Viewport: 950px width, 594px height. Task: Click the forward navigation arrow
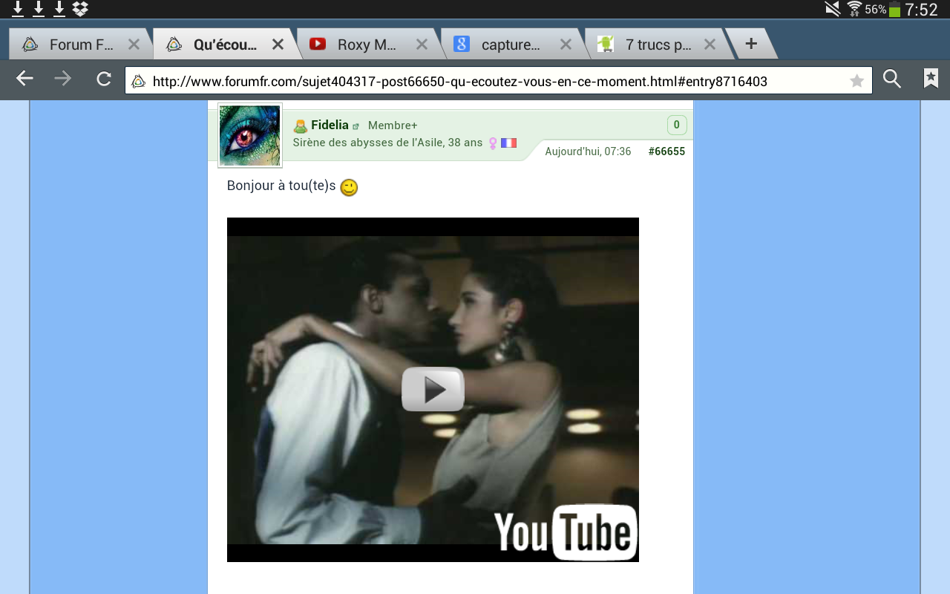(x=63, y=79)
